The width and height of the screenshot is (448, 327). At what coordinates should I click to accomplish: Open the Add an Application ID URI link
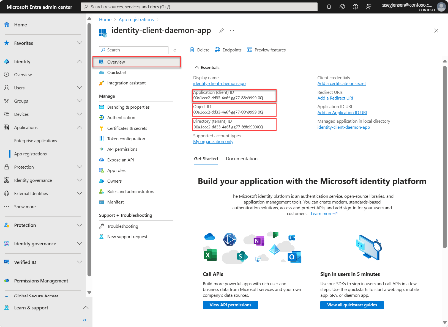[x=342, y=113]
